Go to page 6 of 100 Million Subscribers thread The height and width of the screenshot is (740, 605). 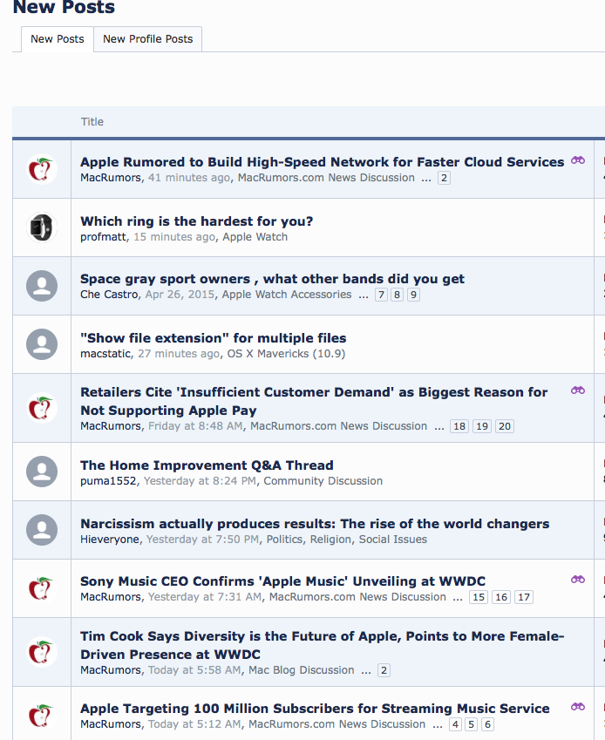tap(487, 724)
